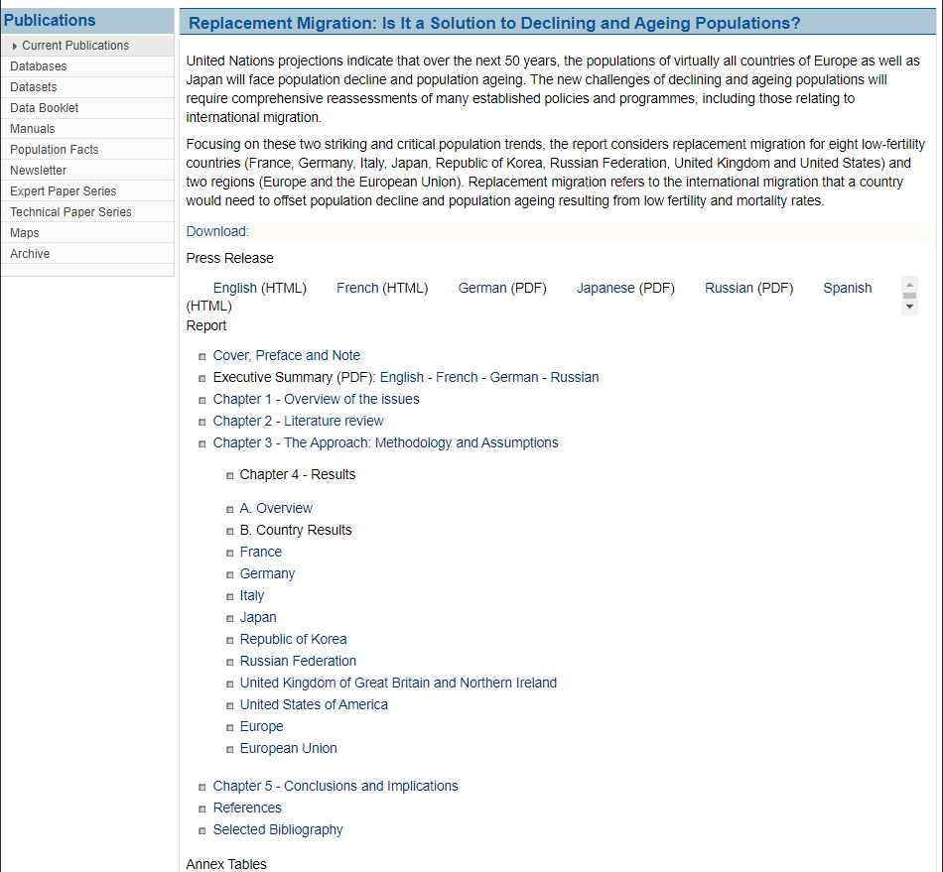
Task: Open Chapter 3 methodology and assumptions link
Action: 385,442
